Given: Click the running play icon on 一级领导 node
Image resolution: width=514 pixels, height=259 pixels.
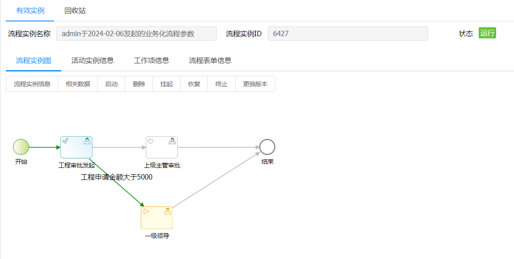Looking at the screenshot, I should [146, 211].
